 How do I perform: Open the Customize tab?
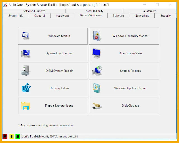149,11
